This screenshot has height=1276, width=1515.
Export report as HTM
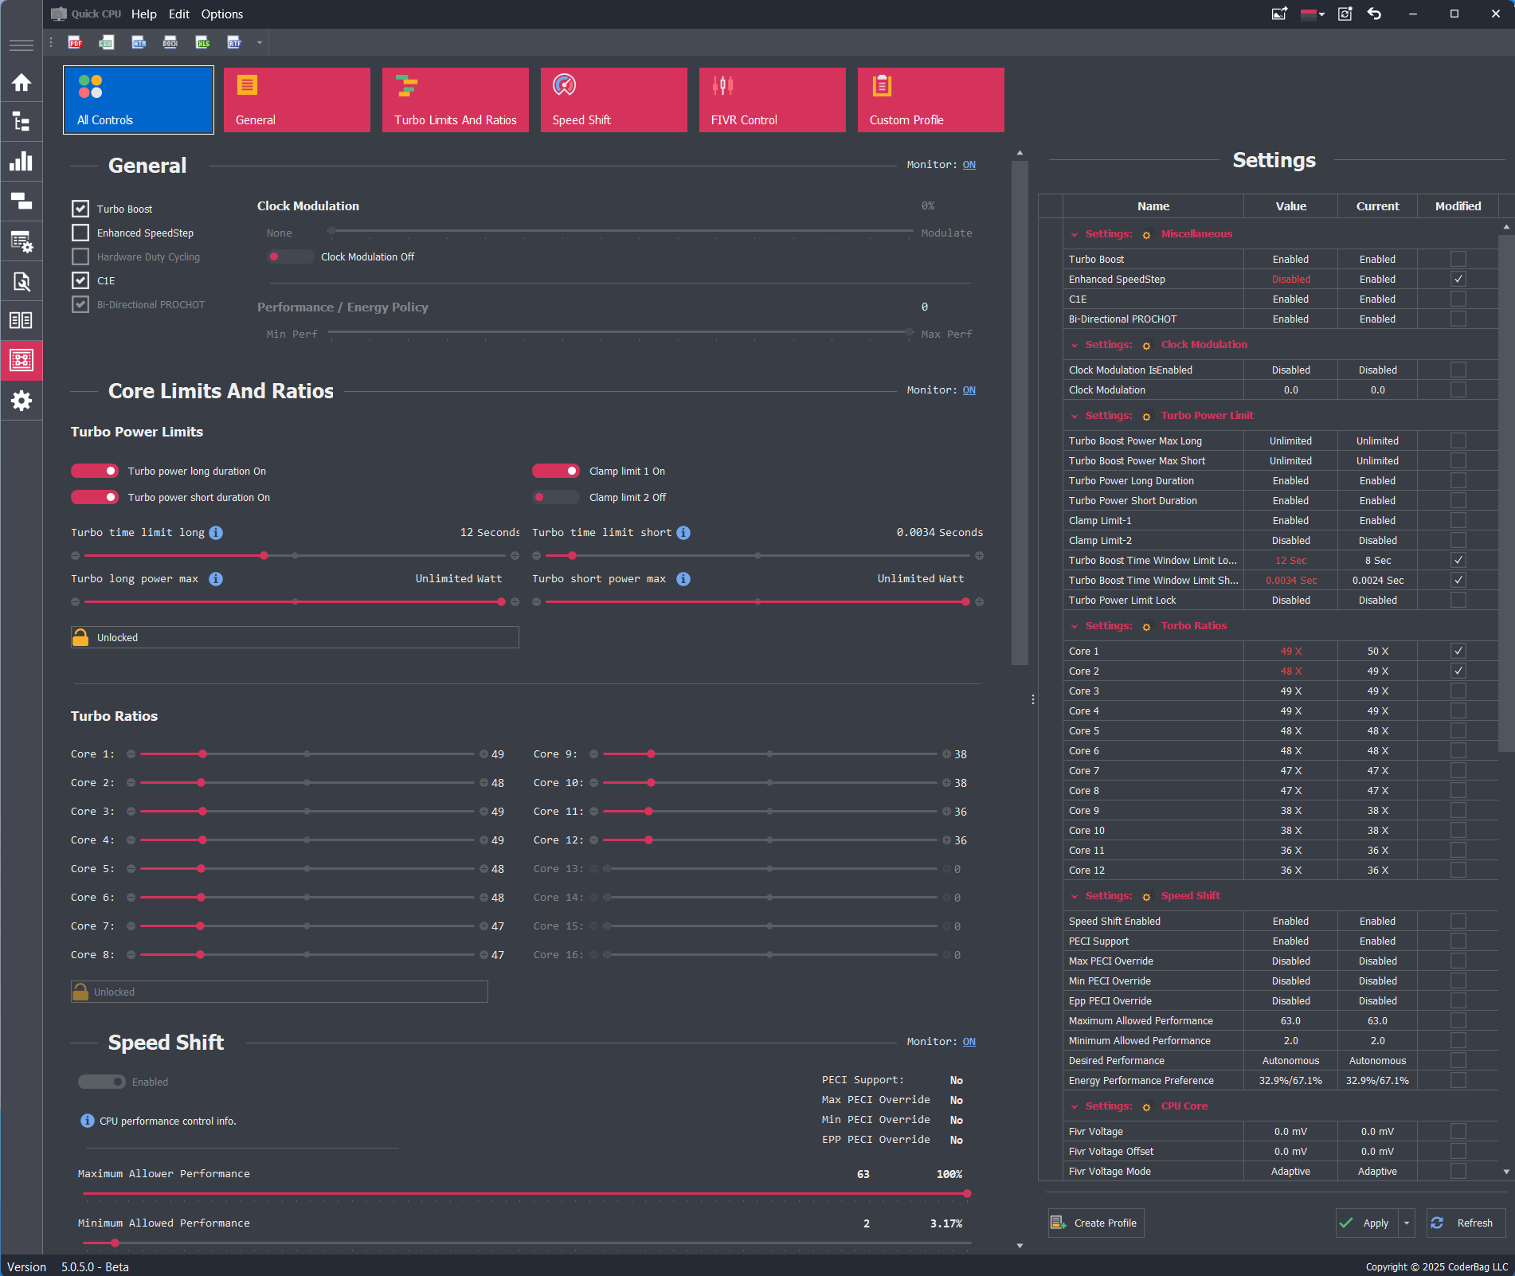(x=139, y=42)
